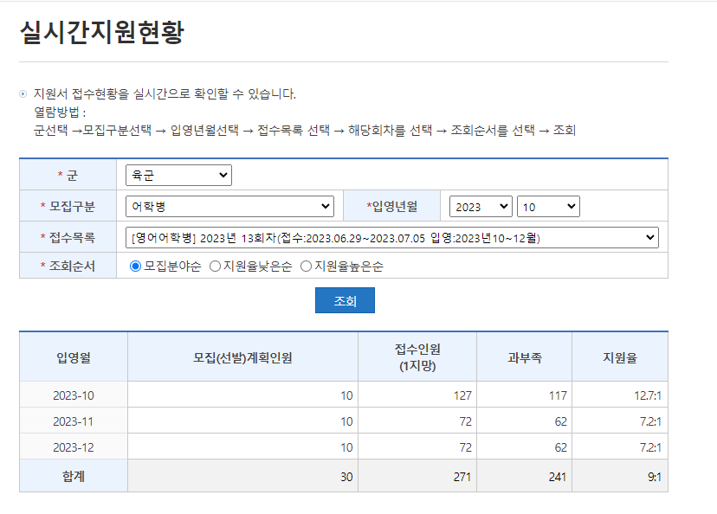Image resolution: width=717 pixels, height=514 pixels.
Task: Click the 2023-10 row cell
Action: 73,395
